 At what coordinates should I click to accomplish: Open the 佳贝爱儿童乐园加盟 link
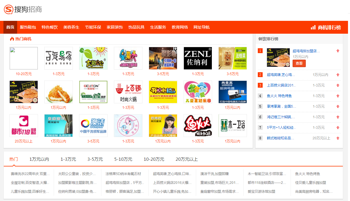(x=311, y=182)
